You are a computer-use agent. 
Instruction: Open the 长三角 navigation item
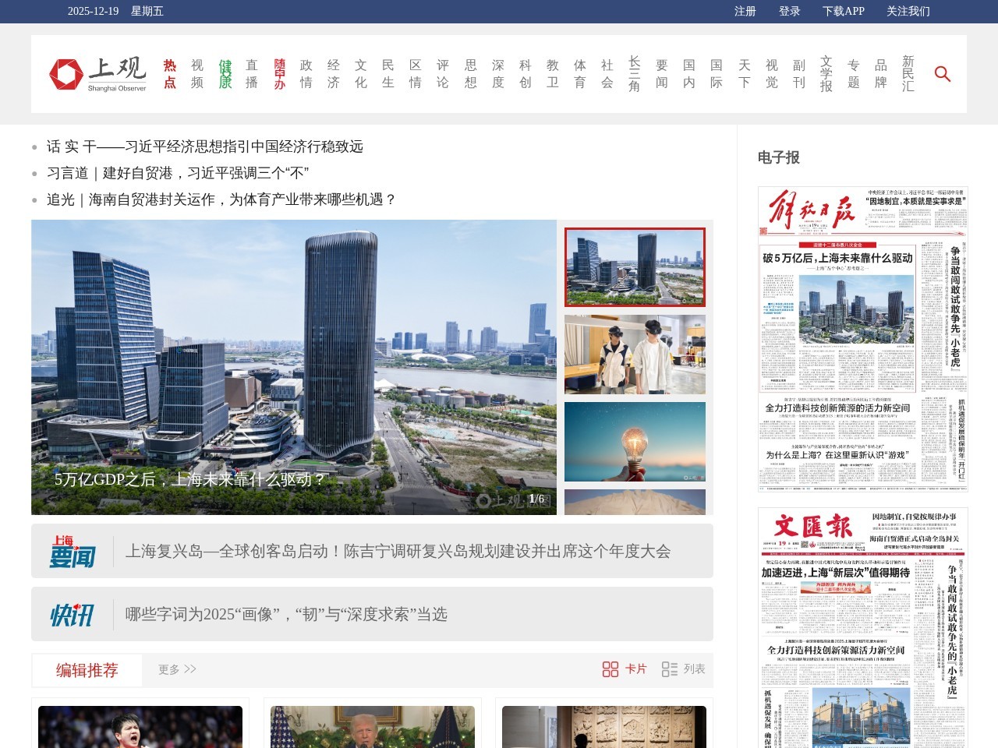[634, 74]
